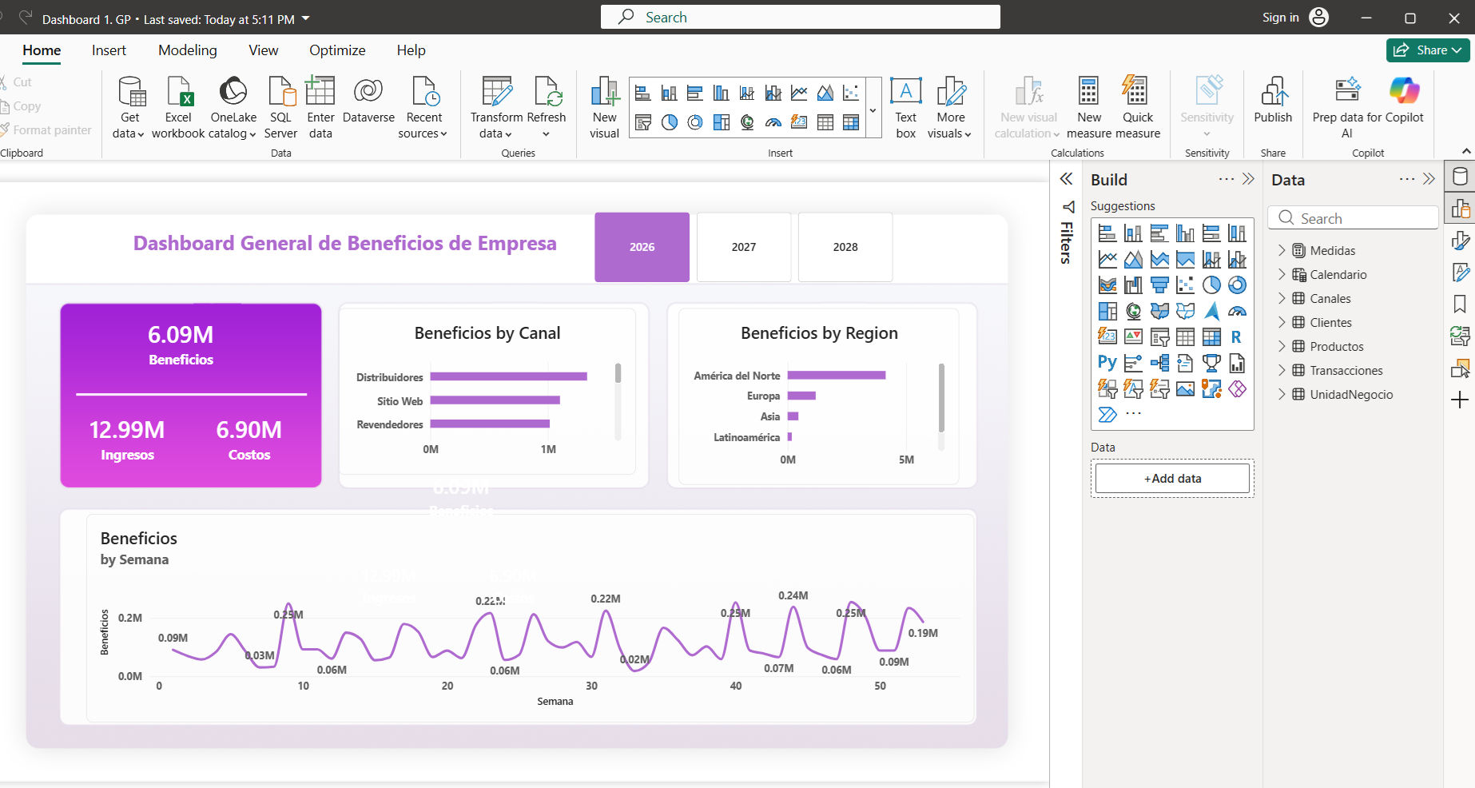Expand the Medidas table
The image size is (1475, 788).
(x=1282, y=250)
